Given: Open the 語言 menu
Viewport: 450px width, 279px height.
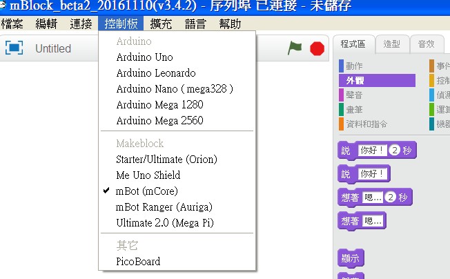Looking at the screenshot, I should point(195,23).
